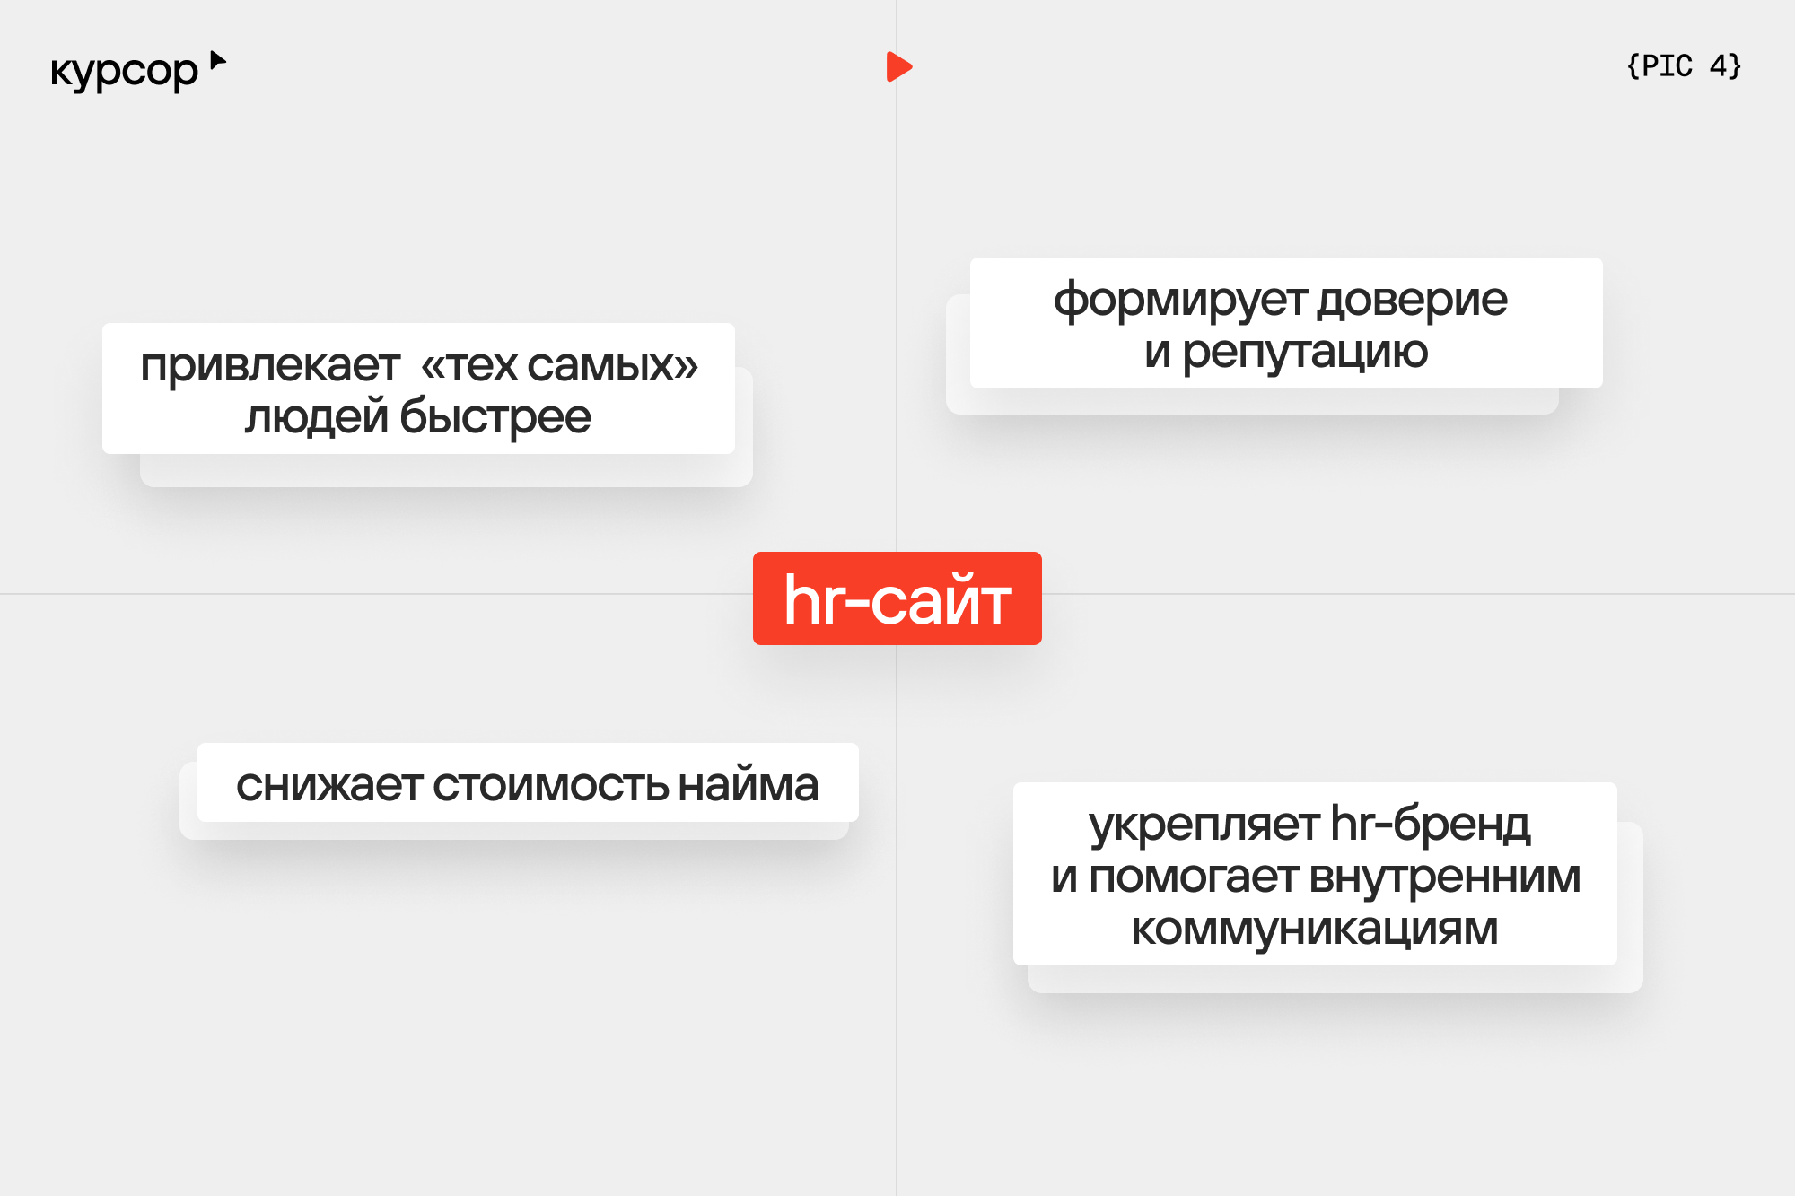Click the red play triangle at top center
The height and width of the screenshot is (1196, 1795).
pyautogui.click(x=898, y=66)
